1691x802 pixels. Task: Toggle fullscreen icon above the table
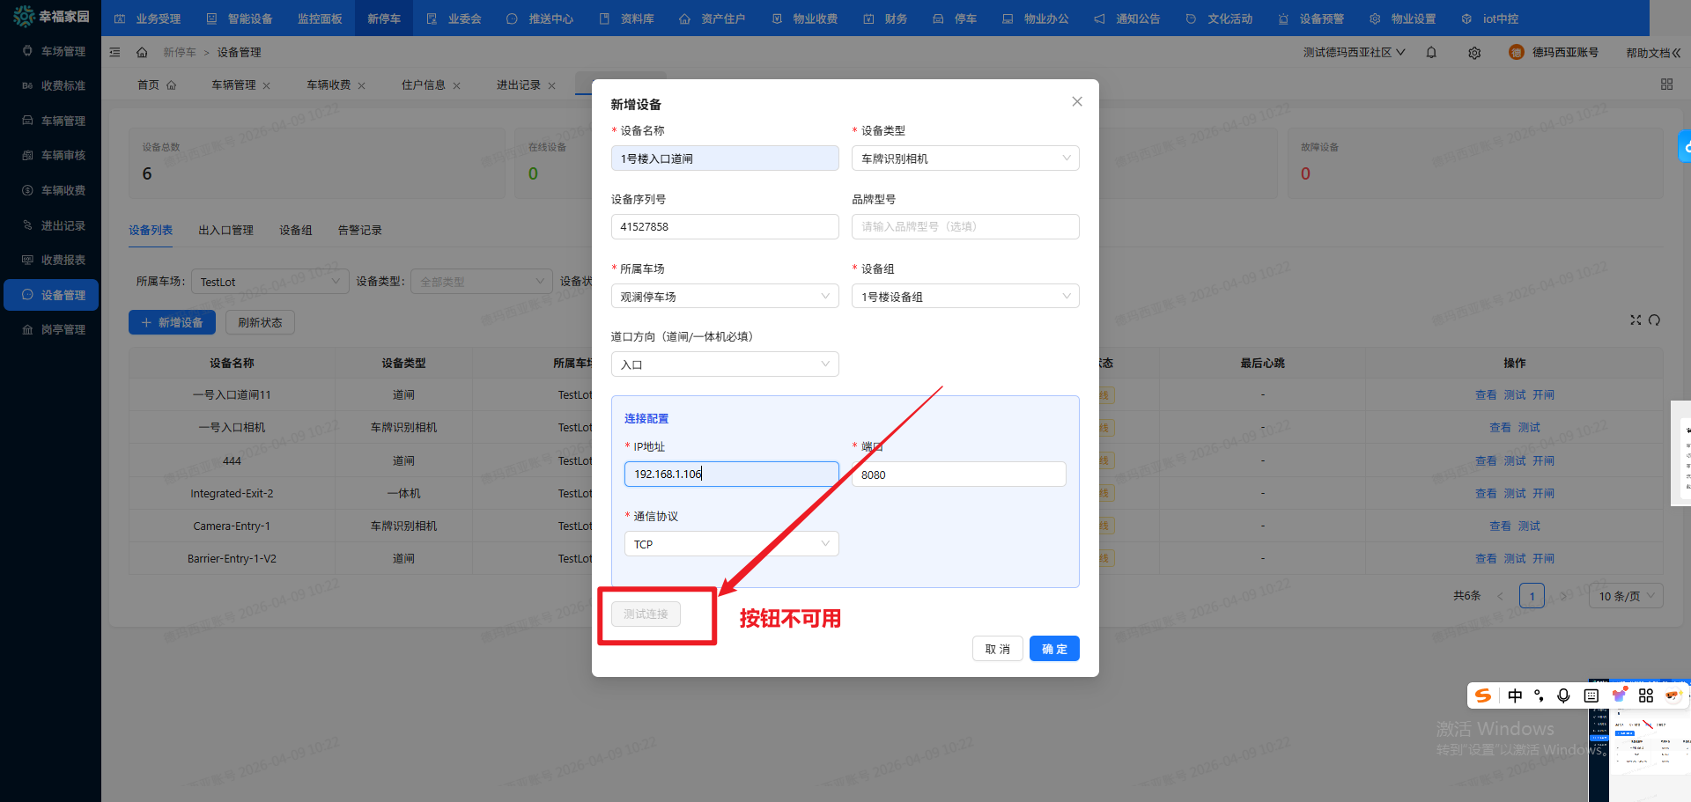[1636, 320]
